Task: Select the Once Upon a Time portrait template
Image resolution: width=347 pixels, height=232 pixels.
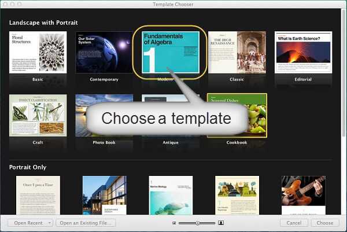Action: point(38,195)
